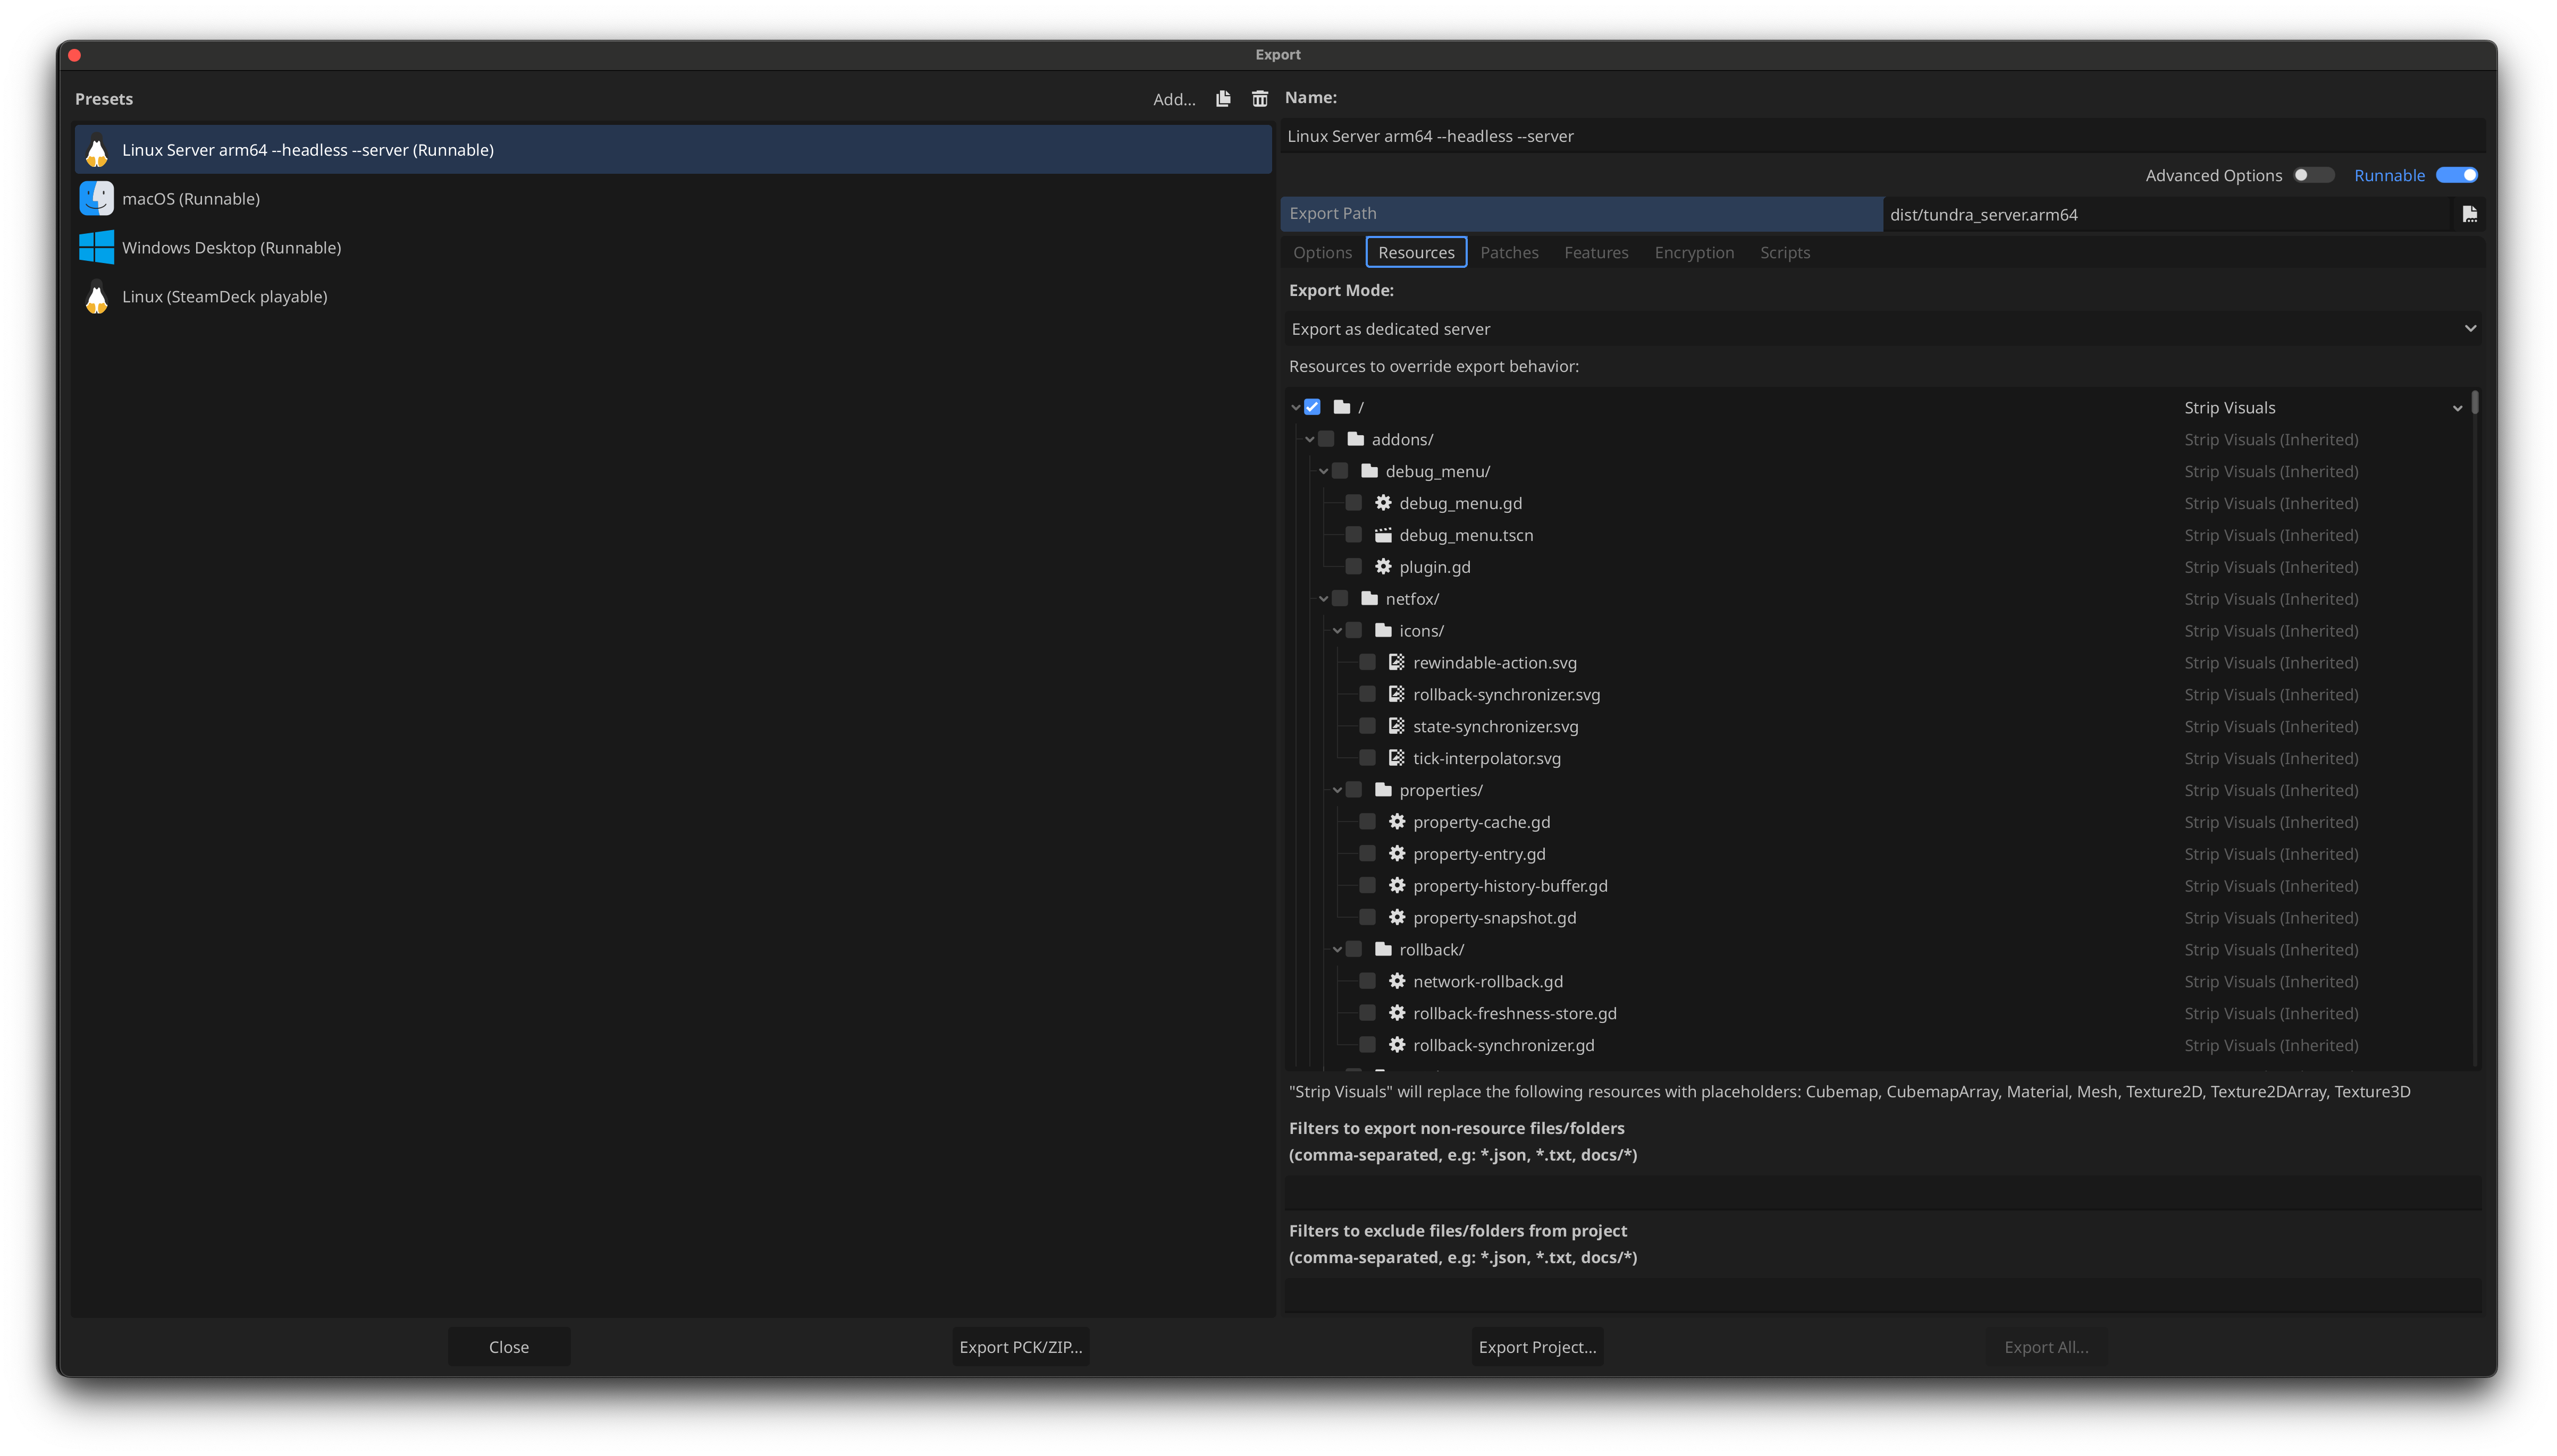
Task: Check the plugin.gd checkbox
Action: (x=1353, y=567)
